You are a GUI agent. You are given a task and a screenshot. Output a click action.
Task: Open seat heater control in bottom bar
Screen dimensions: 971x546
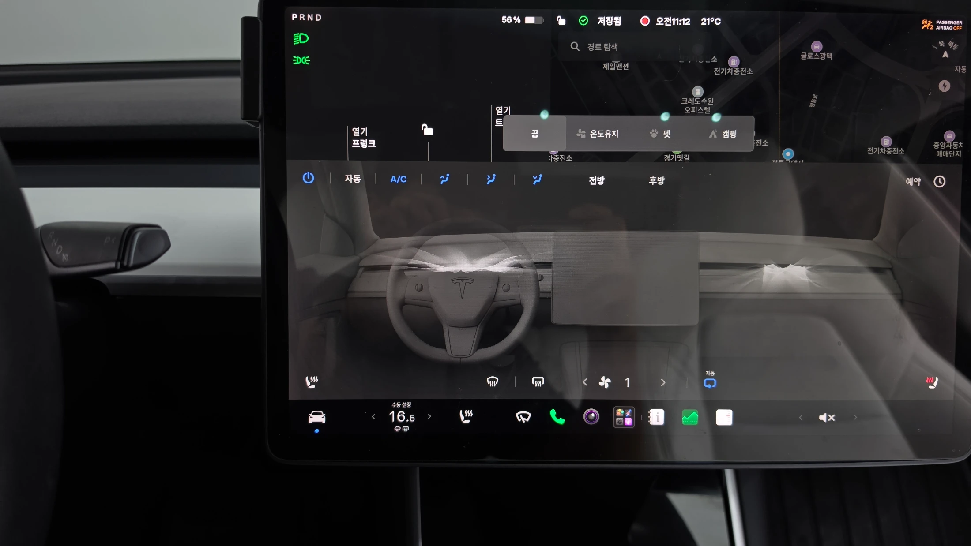(466, 416)
